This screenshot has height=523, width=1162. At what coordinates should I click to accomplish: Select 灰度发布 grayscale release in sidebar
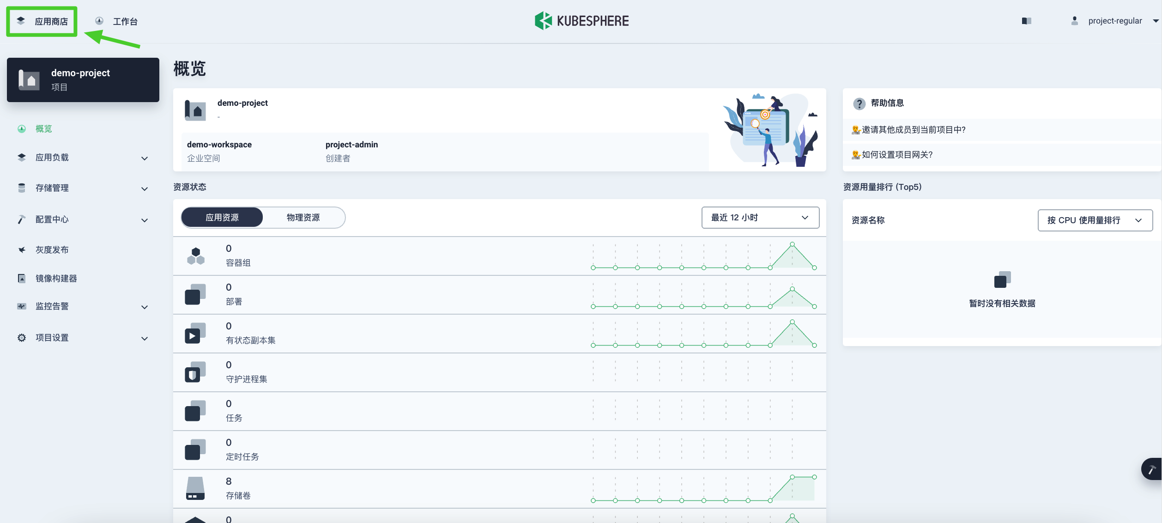(x=52, y=249)
